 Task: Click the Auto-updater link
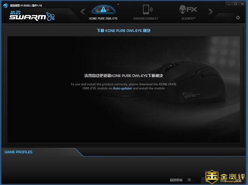coord(122,89)
